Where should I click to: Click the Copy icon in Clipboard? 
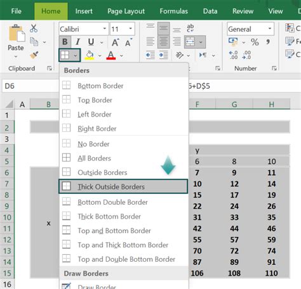[x=34, y=42]
